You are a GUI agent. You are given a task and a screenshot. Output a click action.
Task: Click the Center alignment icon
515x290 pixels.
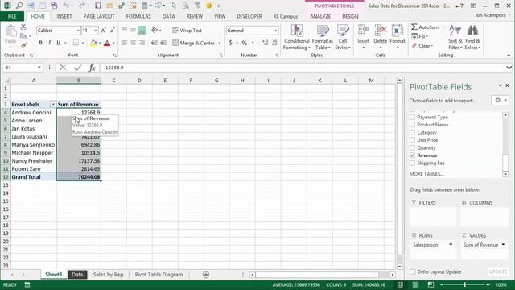point(133,43)
